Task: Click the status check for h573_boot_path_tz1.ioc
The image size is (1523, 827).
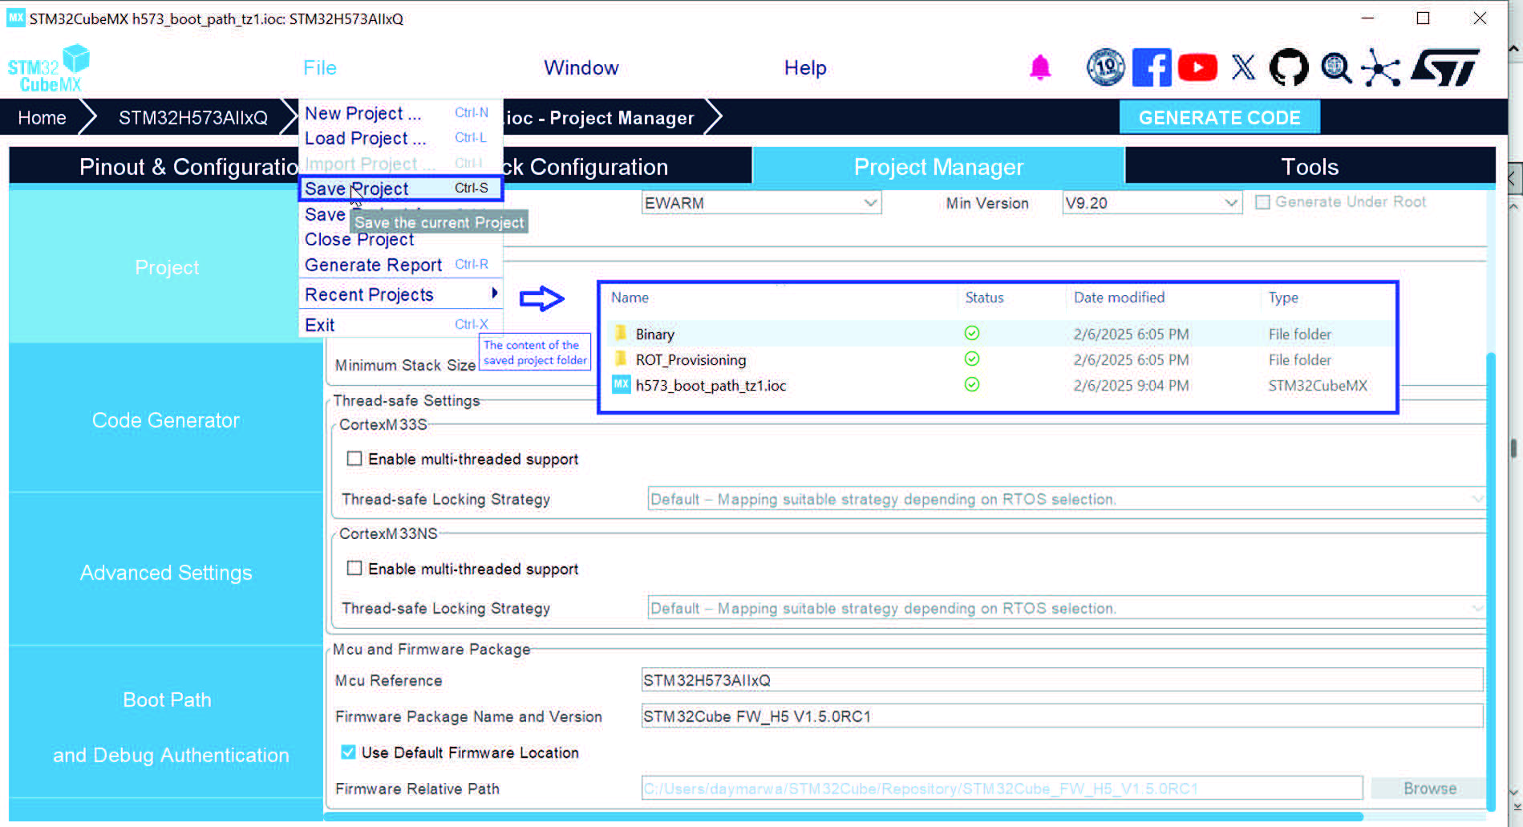Action: [x=972, y=384]
